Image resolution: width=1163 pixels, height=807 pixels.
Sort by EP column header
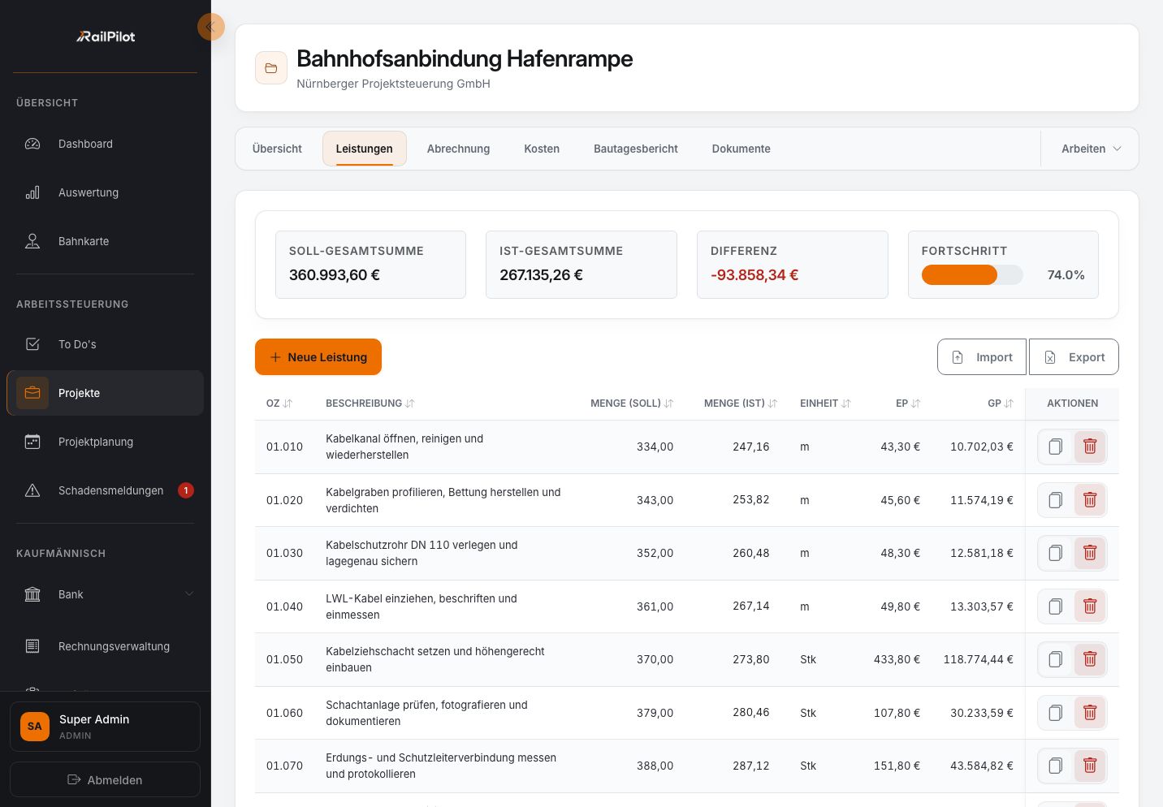pos(908,403)
